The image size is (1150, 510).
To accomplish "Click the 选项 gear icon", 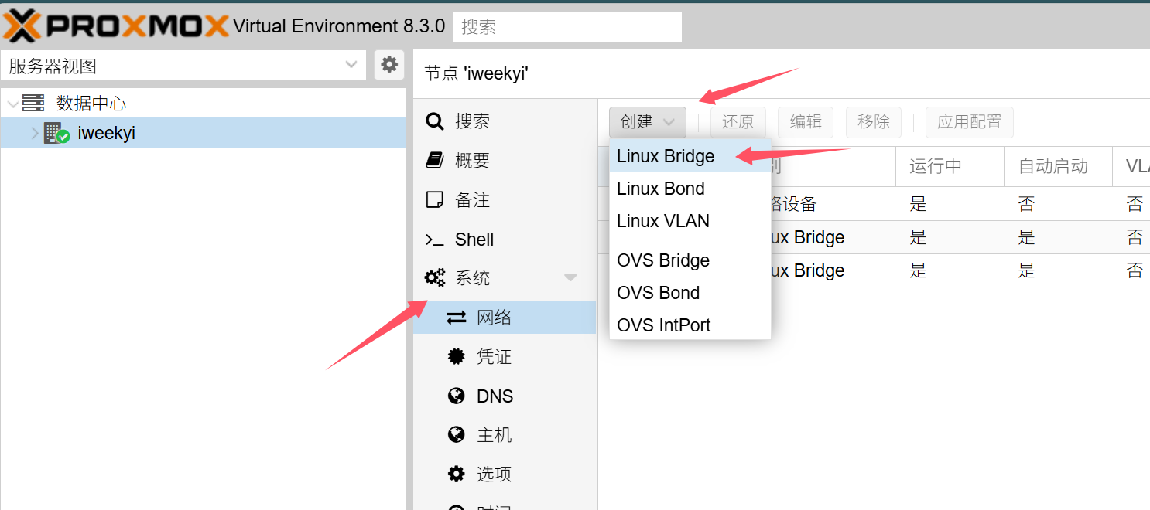I will [457, 474].
